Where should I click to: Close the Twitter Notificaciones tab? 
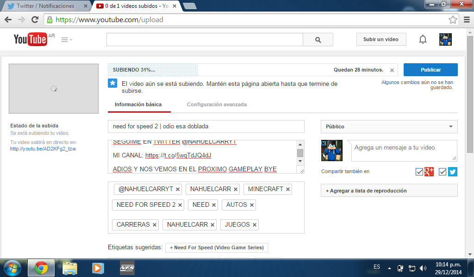pos(86,6)
